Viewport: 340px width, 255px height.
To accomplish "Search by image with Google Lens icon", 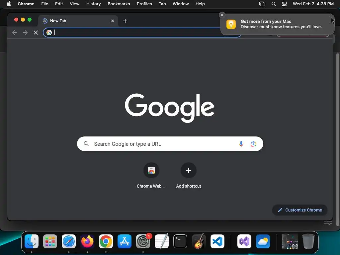I will tap(253, 144).
